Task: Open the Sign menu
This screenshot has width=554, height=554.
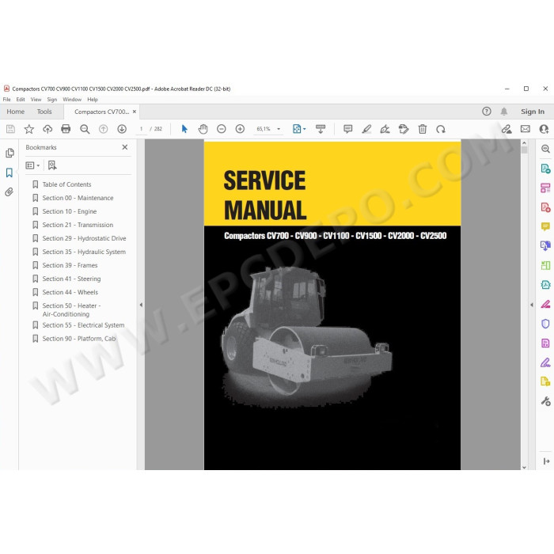Action: (x=52, y=100)
